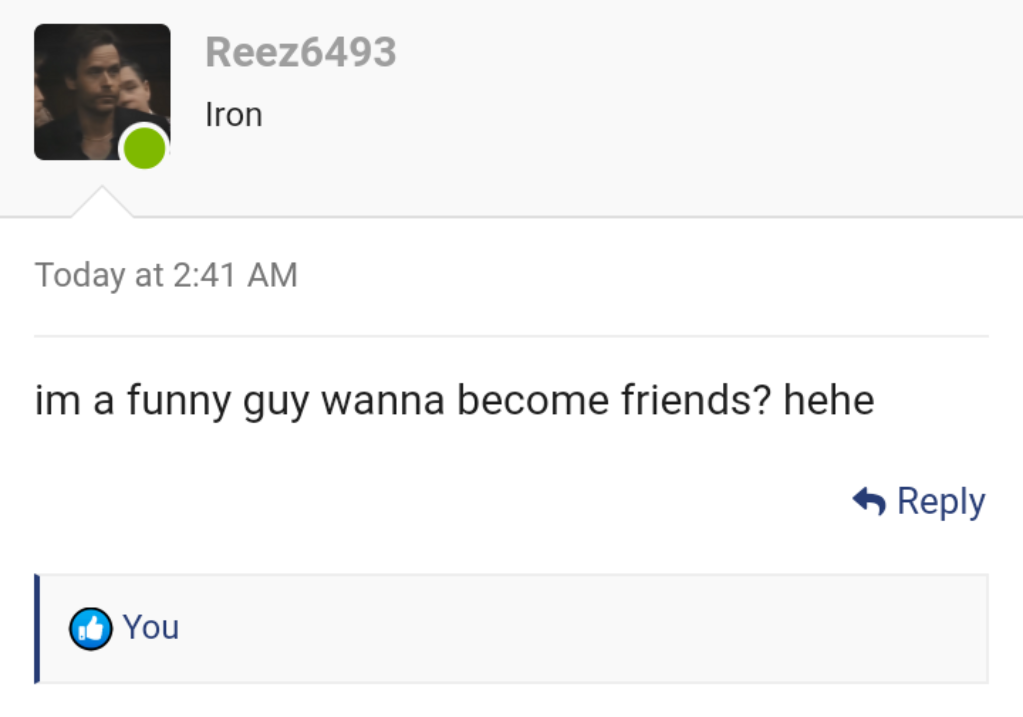Click the blue thumbs-up like icon
The width and height of the screenshot is (1023, 717).
[x=90, y=629]
